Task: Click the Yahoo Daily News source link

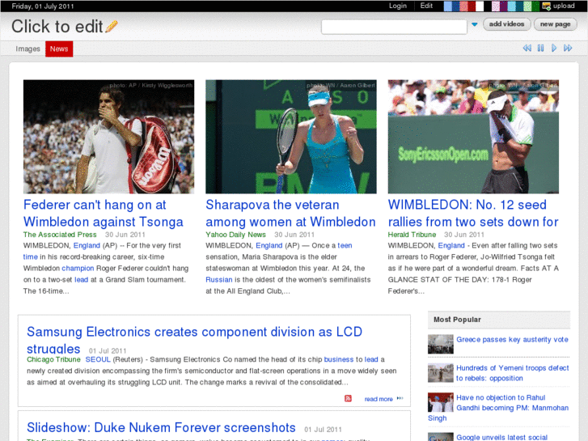Action: tap(235, 235)
